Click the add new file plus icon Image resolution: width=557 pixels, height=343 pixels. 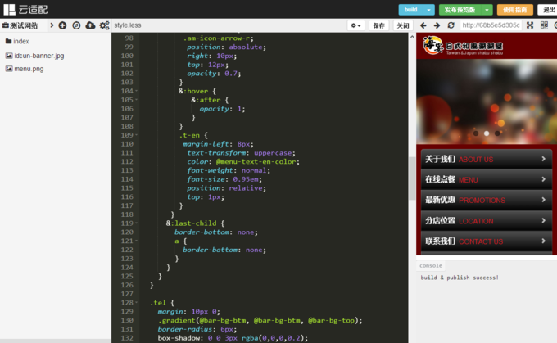[x=63, y=25]
